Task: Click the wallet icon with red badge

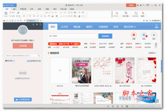Action: (144, 35)
